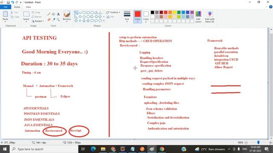Select the Color picker eyedropper tool

[53, 20]
